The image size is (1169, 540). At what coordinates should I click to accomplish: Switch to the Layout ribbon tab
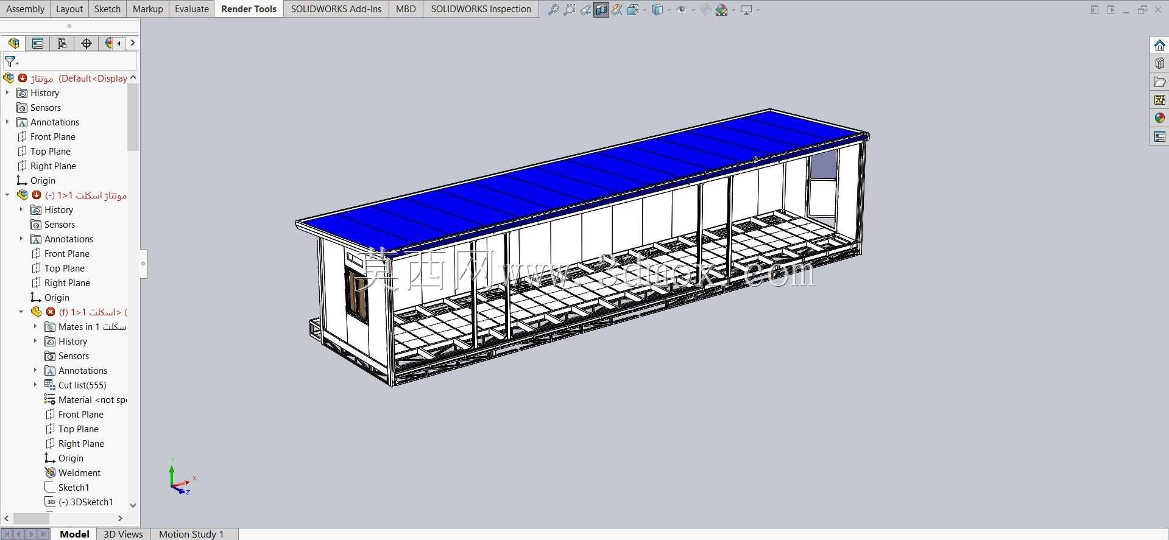(69, 9)
